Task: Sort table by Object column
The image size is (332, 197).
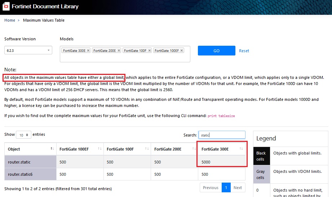Action: pos(30,149)
